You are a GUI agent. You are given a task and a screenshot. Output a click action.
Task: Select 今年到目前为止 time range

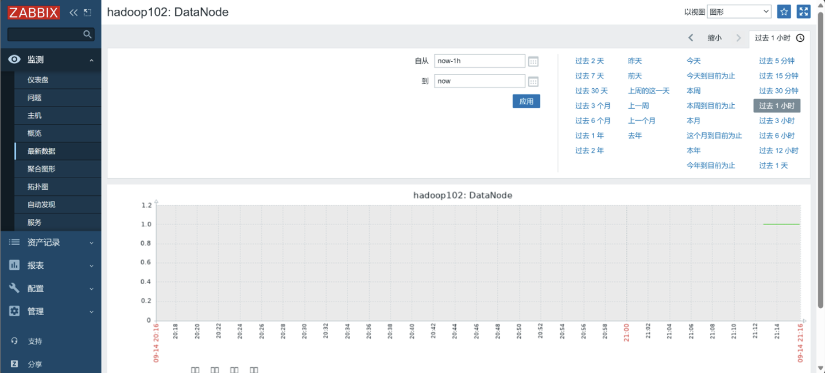[711, 165]
